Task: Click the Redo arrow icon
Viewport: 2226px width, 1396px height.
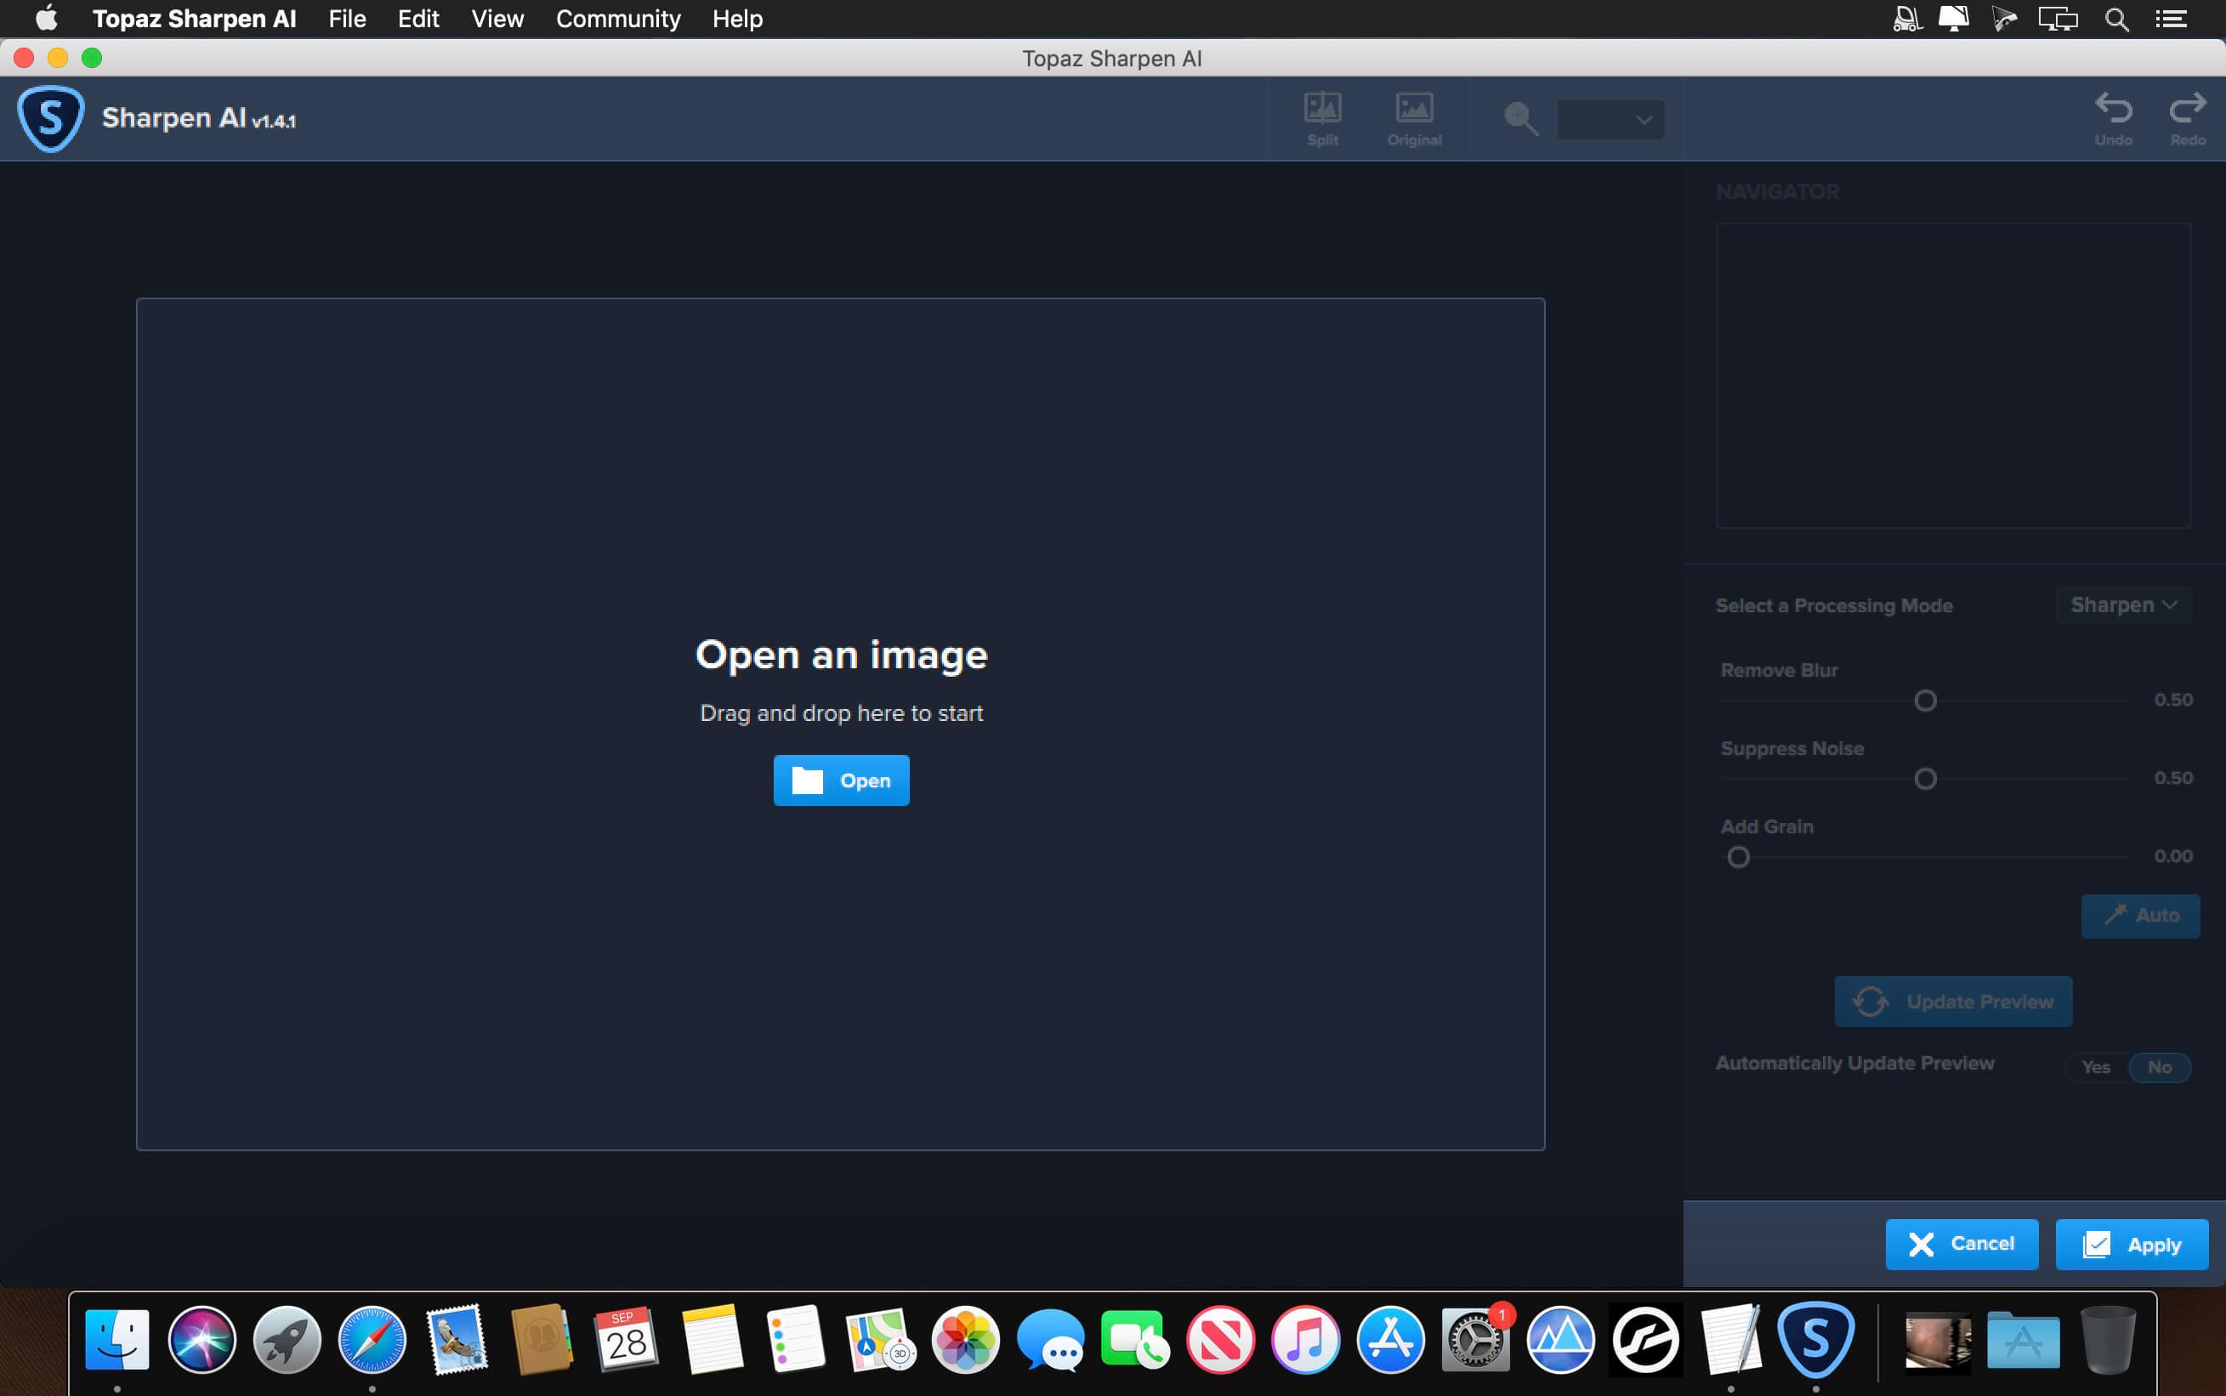Action: pyautogui.click(x=2186, y=109)
